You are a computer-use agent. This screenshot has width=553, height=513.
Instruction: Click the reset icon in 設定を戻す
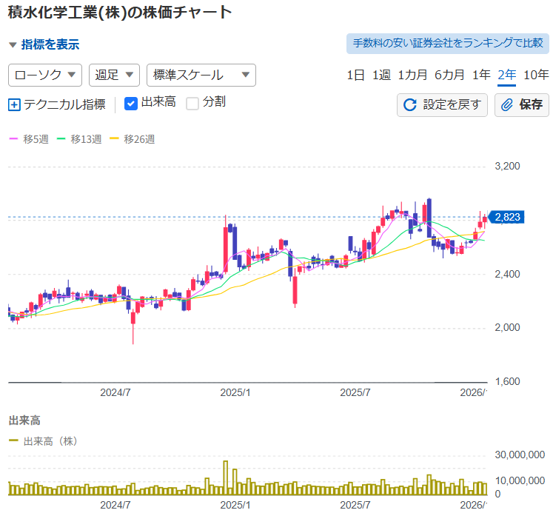(409, 105)
